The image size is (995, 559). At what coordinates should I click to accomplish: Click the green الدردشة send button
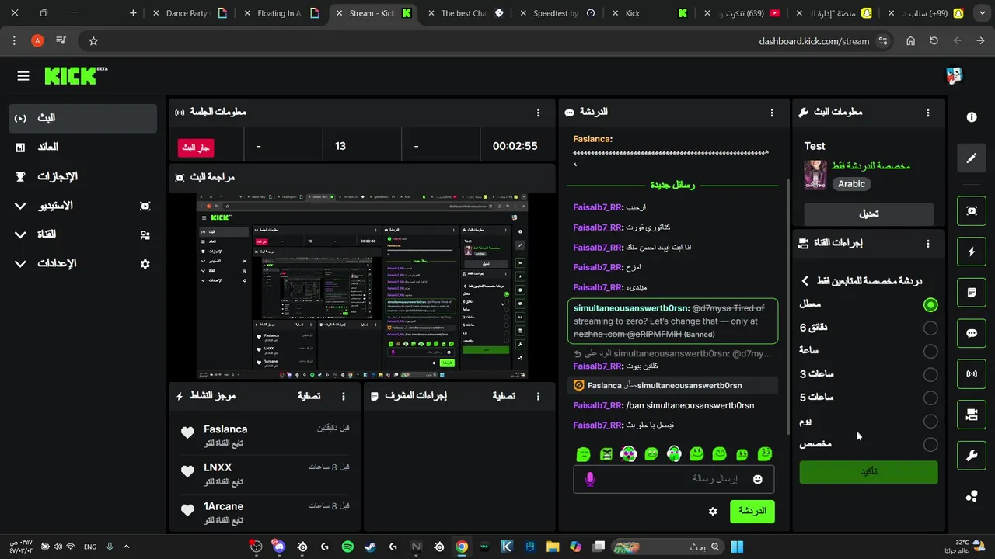coord(752,511)
